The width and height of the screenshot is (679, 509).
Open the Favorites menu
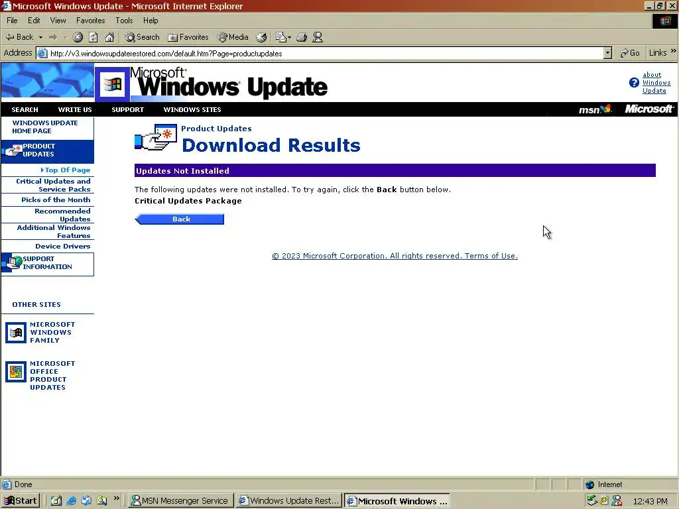coord(90,21)
